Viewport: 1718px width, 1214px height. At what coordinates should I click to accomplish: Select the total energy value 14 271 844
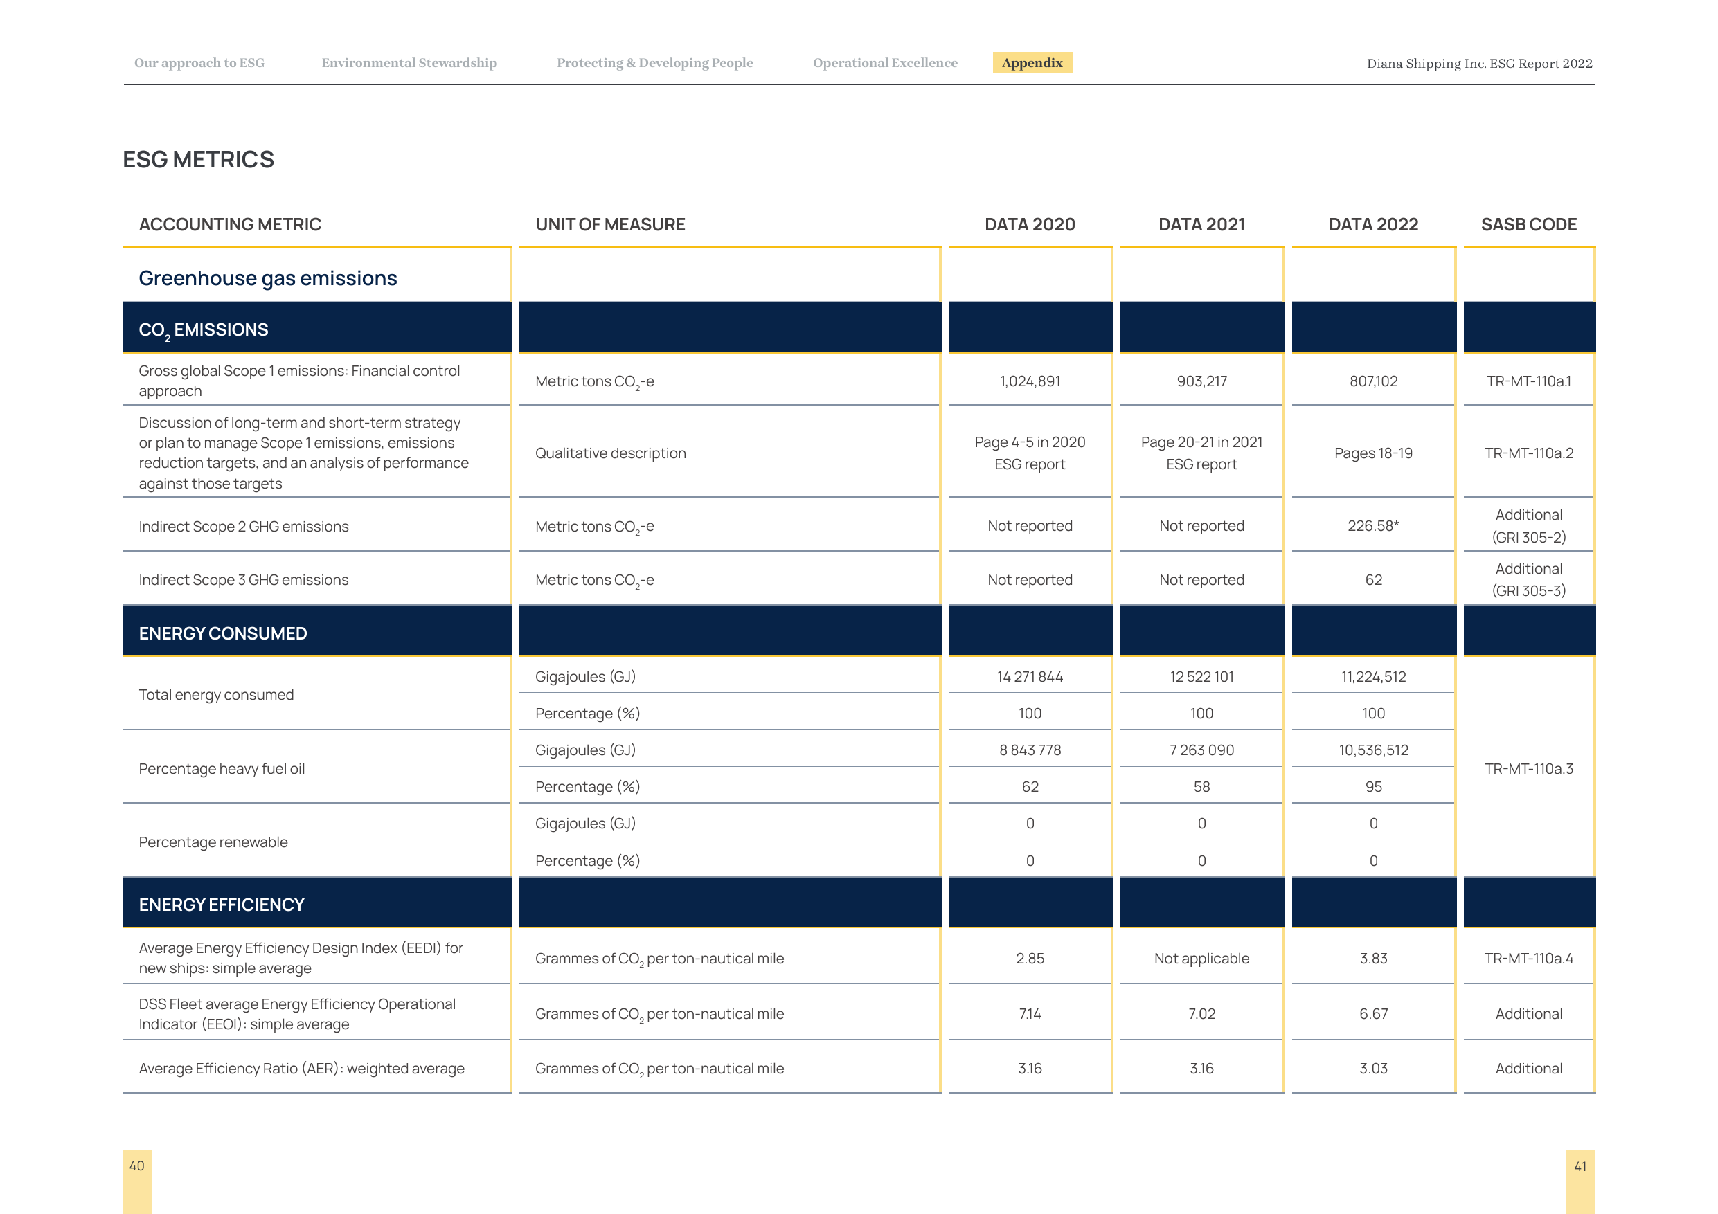1030,677
